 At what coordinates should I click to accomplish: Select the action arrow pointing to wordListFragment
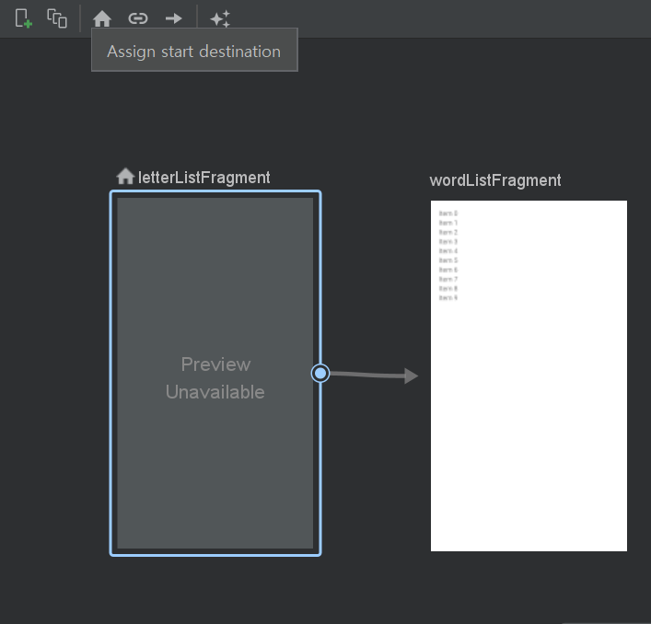pyautogui.click(x=374, y=376)
